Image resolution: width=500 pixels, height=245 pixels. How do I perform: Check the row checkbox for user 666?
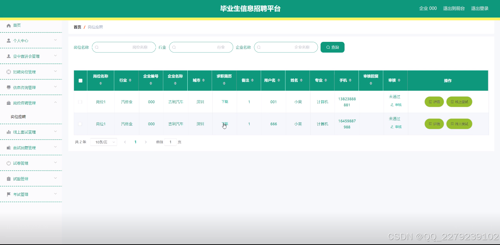[x=80, y=124]
